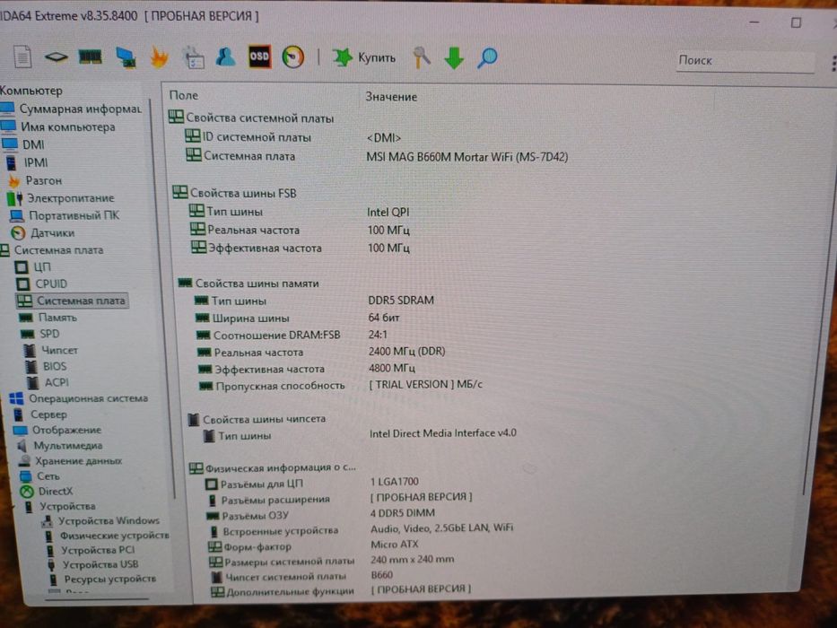Focus the Поиск search field
Image resolution: width=837 pixels, height=628 pixels.
(x=745, y=61)
